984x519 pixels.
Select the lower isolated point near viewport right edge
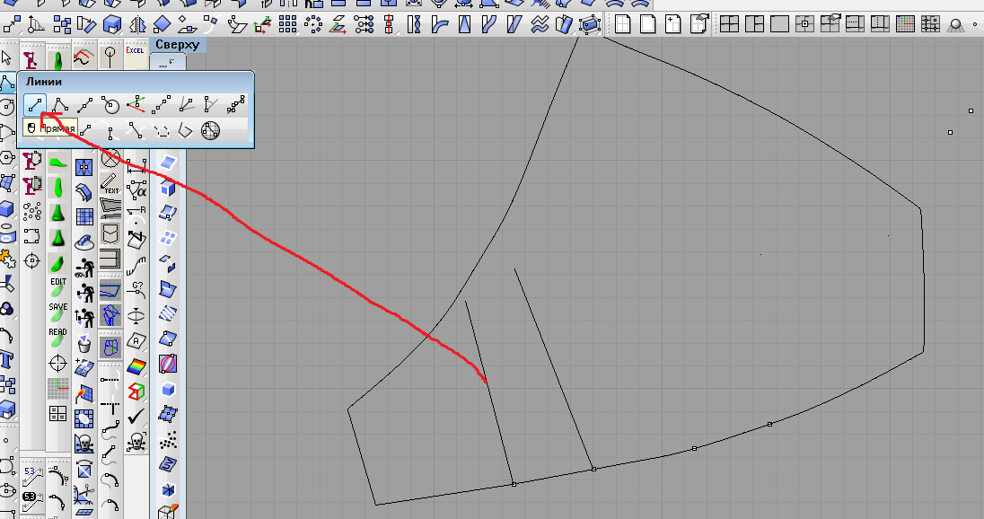pos(950,132)
